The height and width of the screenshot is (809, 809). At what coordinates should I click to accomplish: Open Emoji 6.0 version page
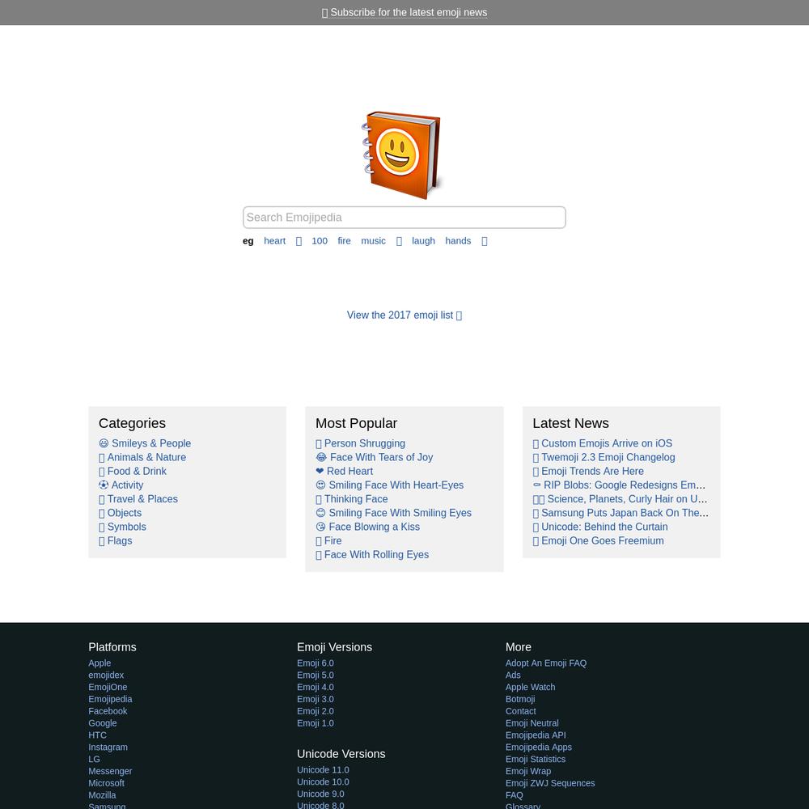[316, 663]
